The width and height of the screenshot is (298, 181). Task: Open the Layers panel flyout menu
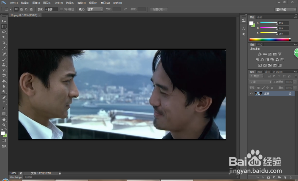[295, 72]
